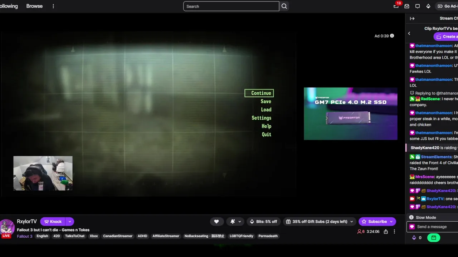
Task: Click the heart follow button
Action: coord(216,222)
